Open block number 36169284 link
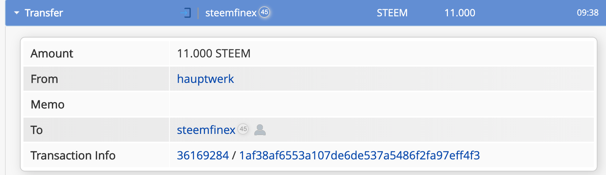This screenshot has width=606, height=175. tap(203, 156)
